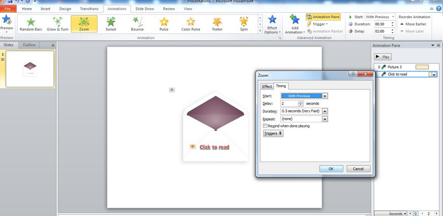Screen dimensions: 443x216
Task: Open the Start dropdown in Zoom dialog
Action: [x=325, y=96]
